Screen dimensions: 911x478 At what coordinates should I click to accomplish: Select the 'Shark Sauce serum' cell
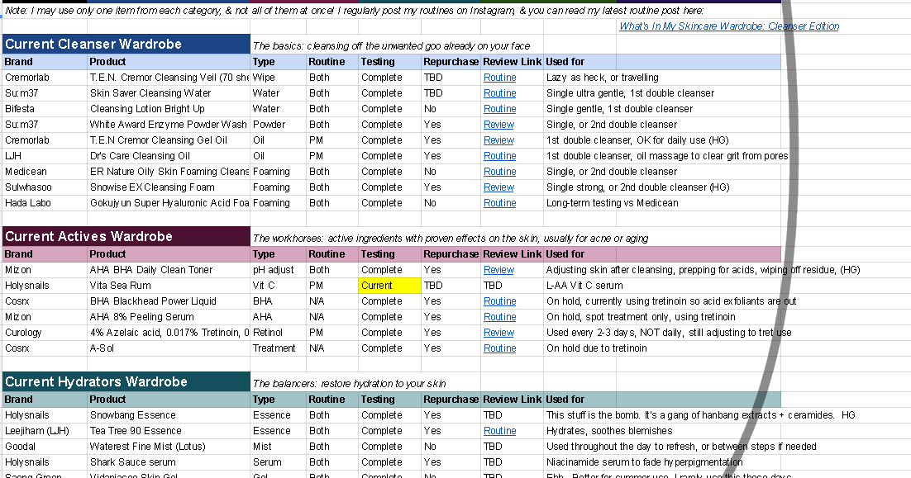tap(169, 462)
